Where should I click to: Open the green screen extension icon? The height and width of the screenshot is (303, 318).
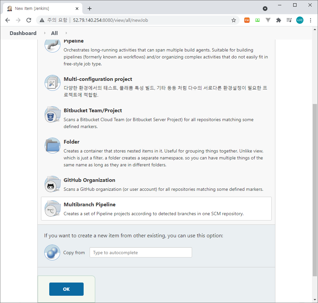(x=258, y=20)
